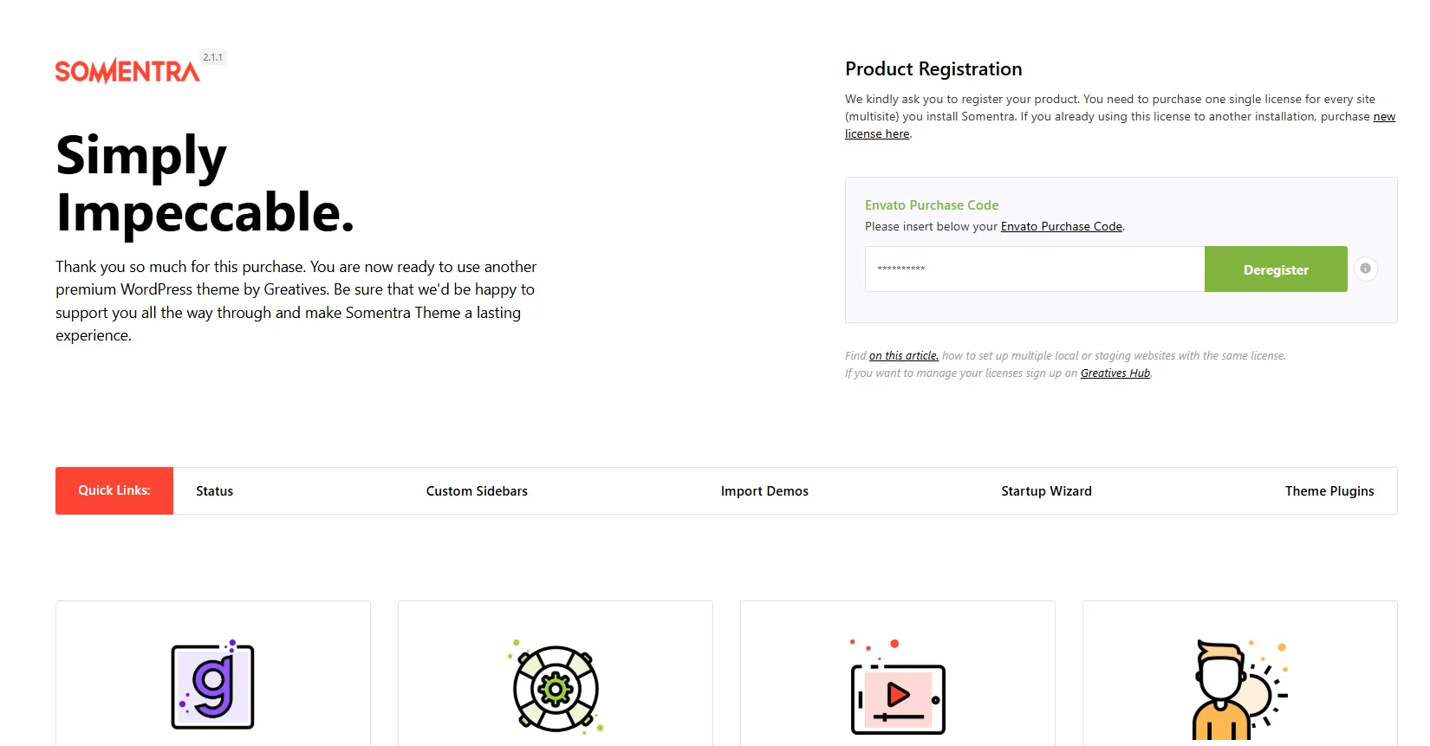The width and height of the screenshot is (1430, 746).
Task: Go to Status quick link
Action: tap(215, 491)
